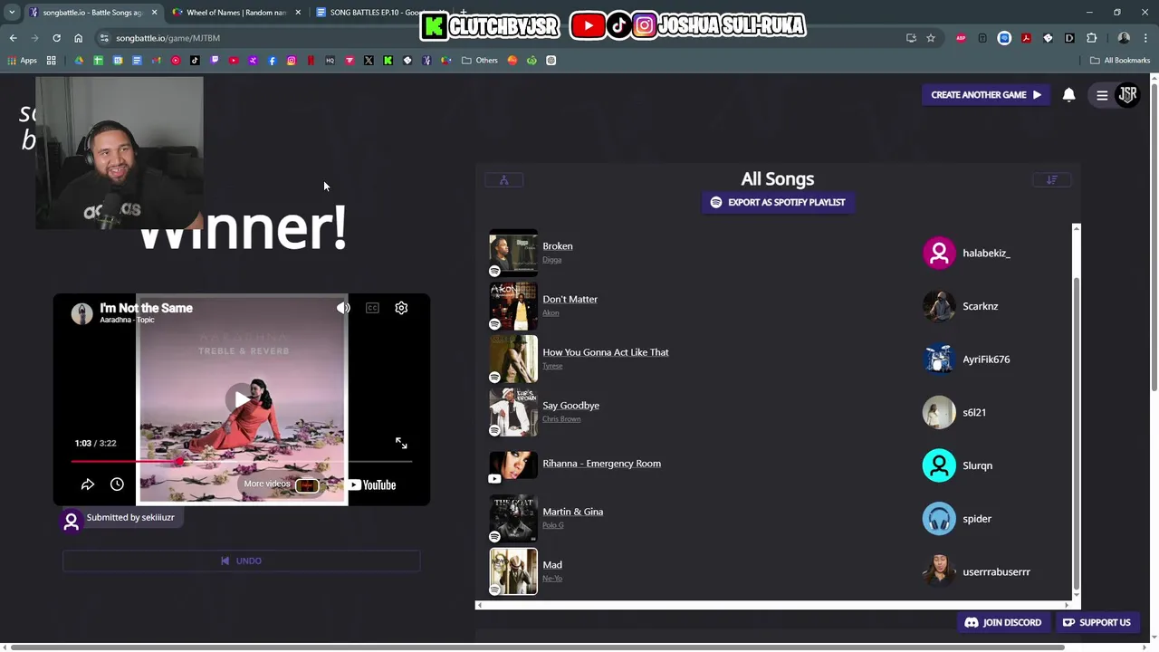The image size is (1159, 652).
Task: Open Rihanna - Emergency Room link
Action: click(x=601, y=464)
